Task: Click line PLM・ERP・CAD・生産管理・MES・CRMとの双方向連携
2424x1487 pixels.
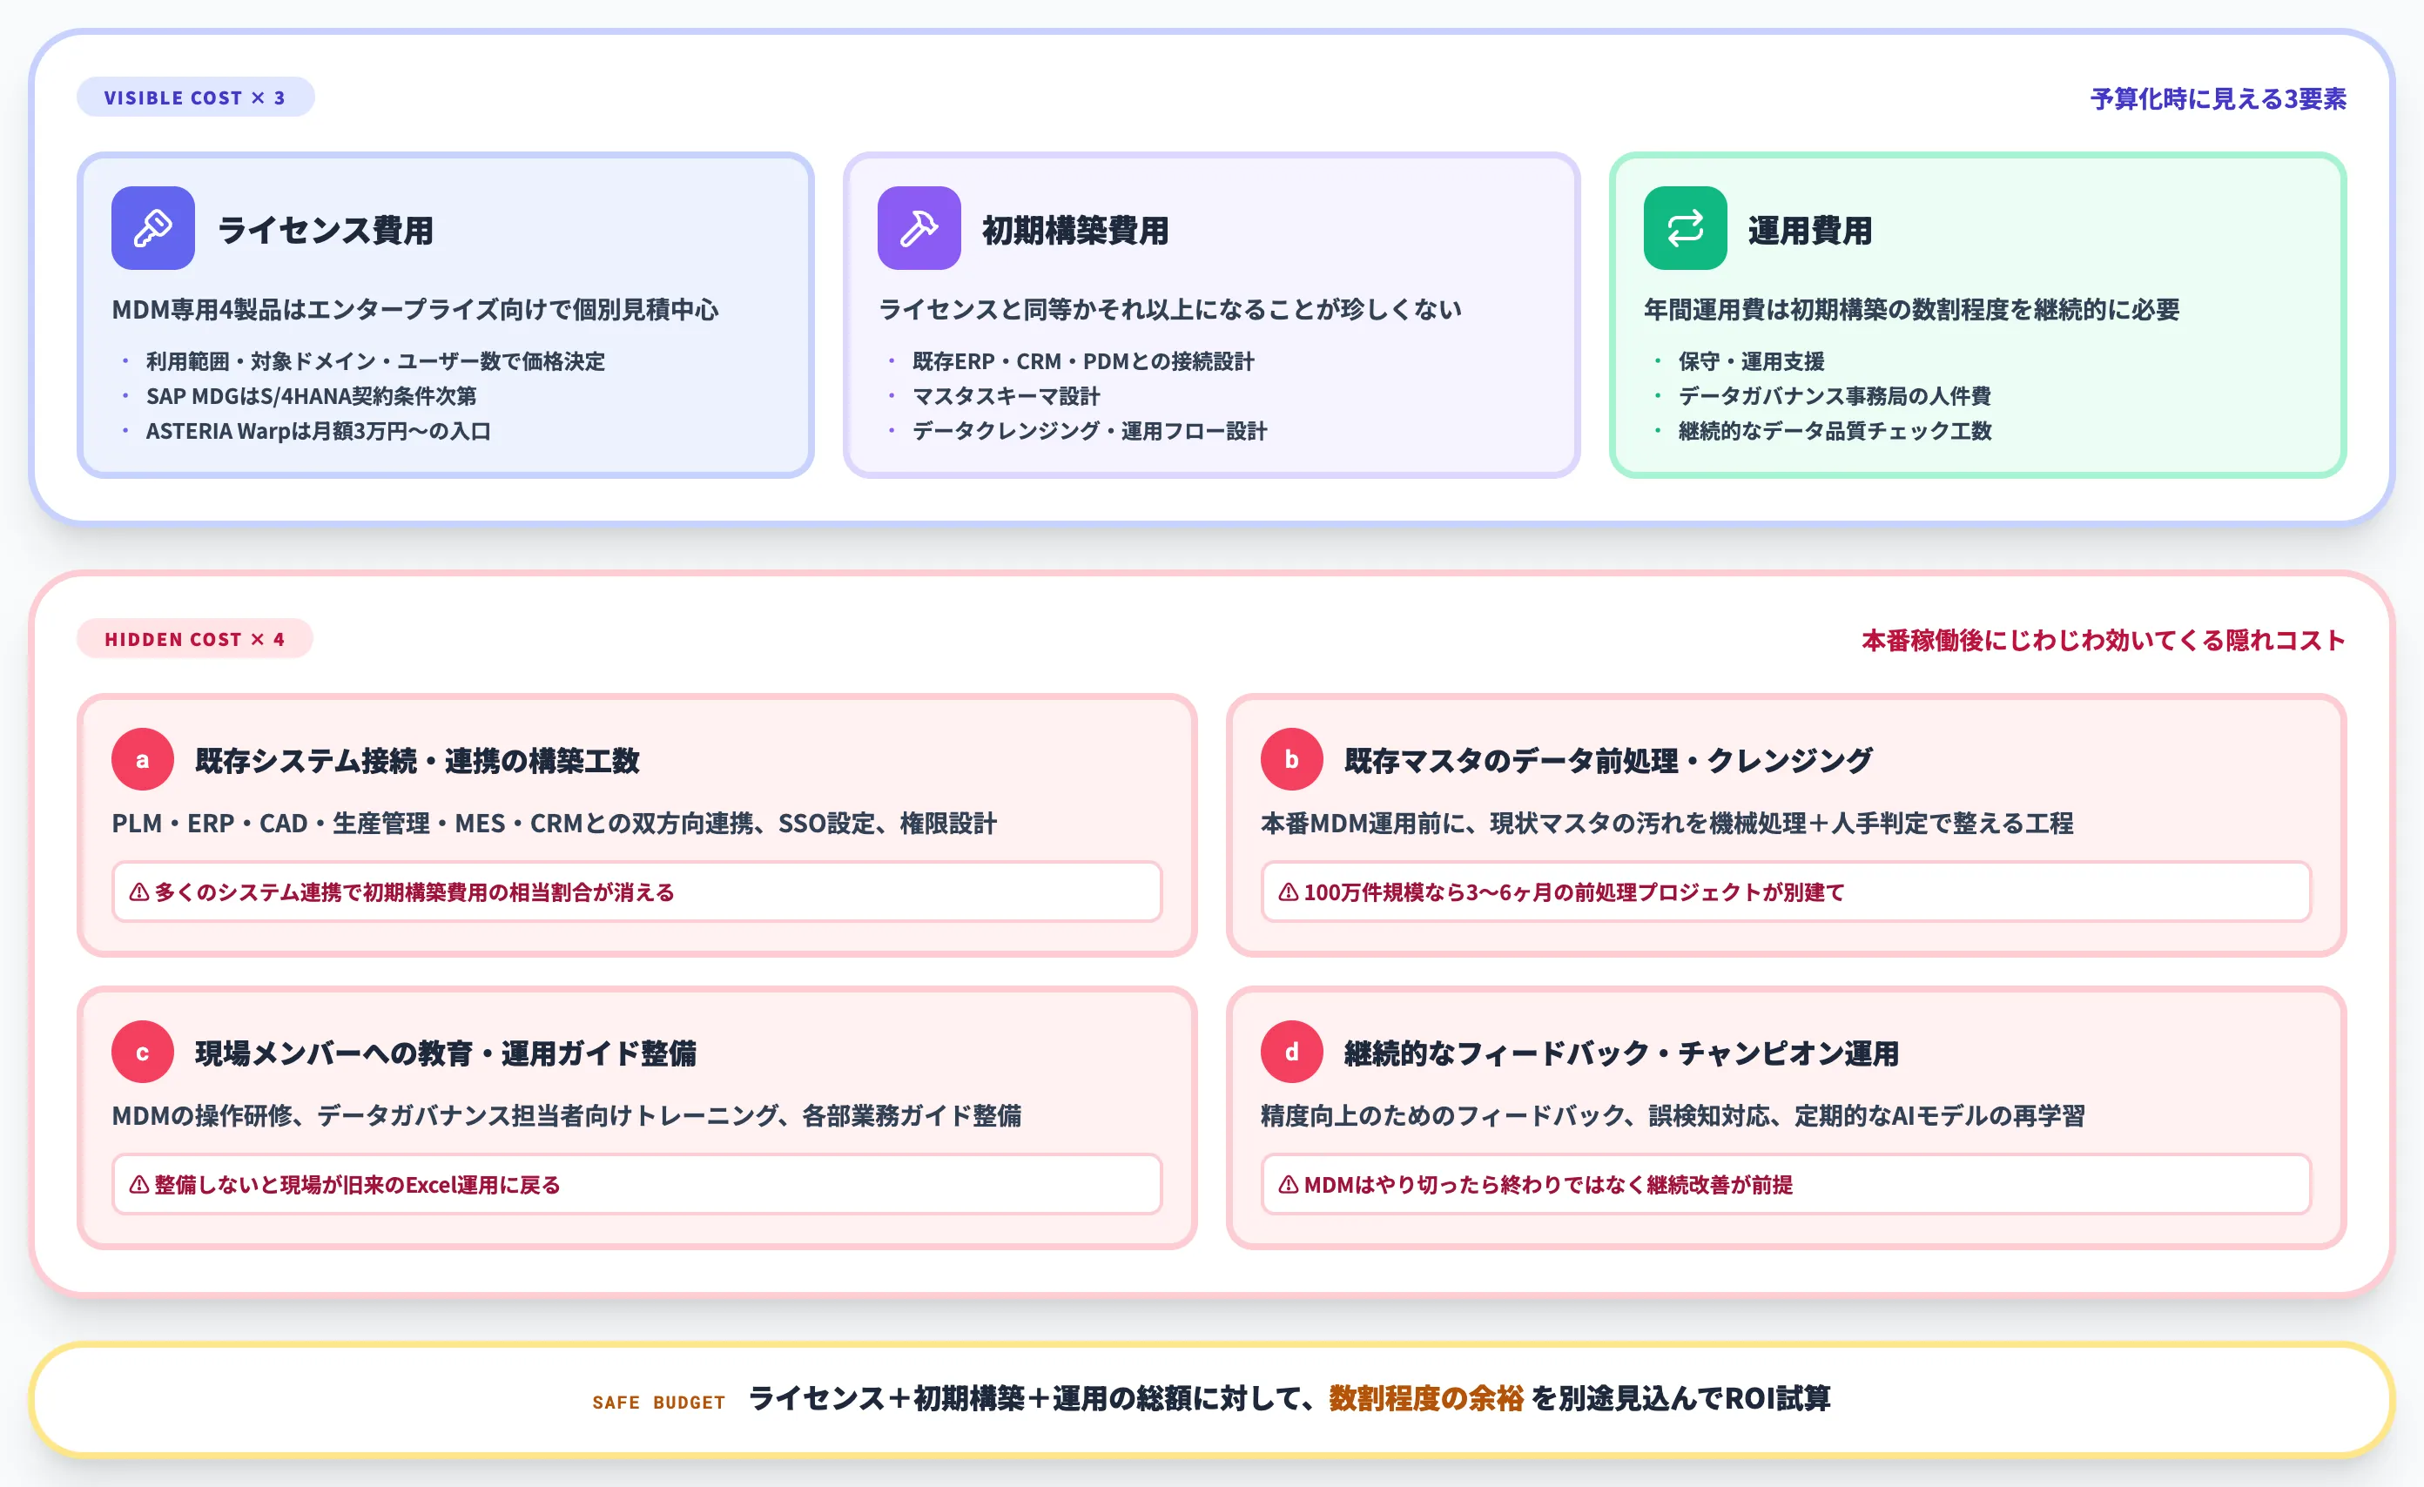Action: click(554, 824)
